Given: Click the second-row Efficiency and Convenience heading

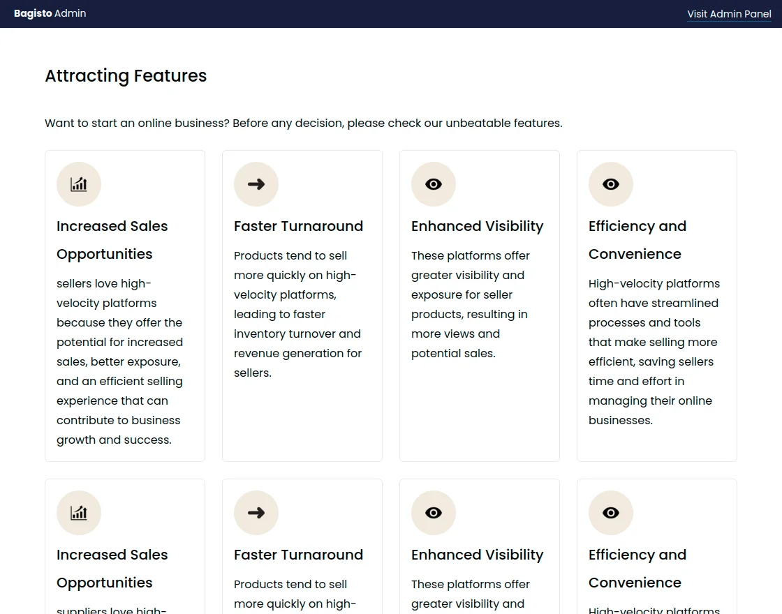Looking at the screenshot, I should coord(637,569).
